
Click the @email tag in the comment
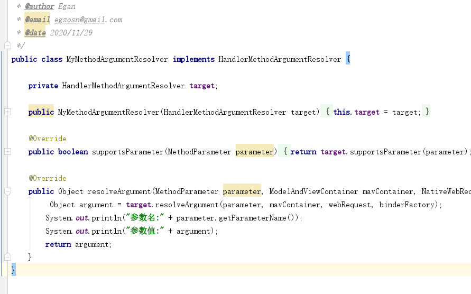pyautogui.click(x=37, y=20)
